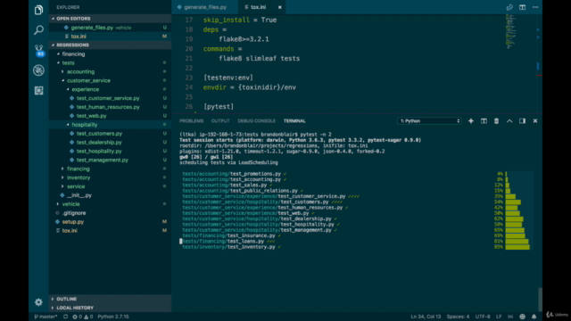
Task: Open the Debug view icon
Action: point(38,70)
